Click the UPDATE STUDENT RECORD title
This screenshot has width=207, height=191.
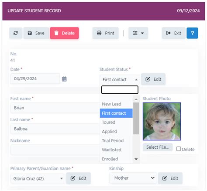34,11
